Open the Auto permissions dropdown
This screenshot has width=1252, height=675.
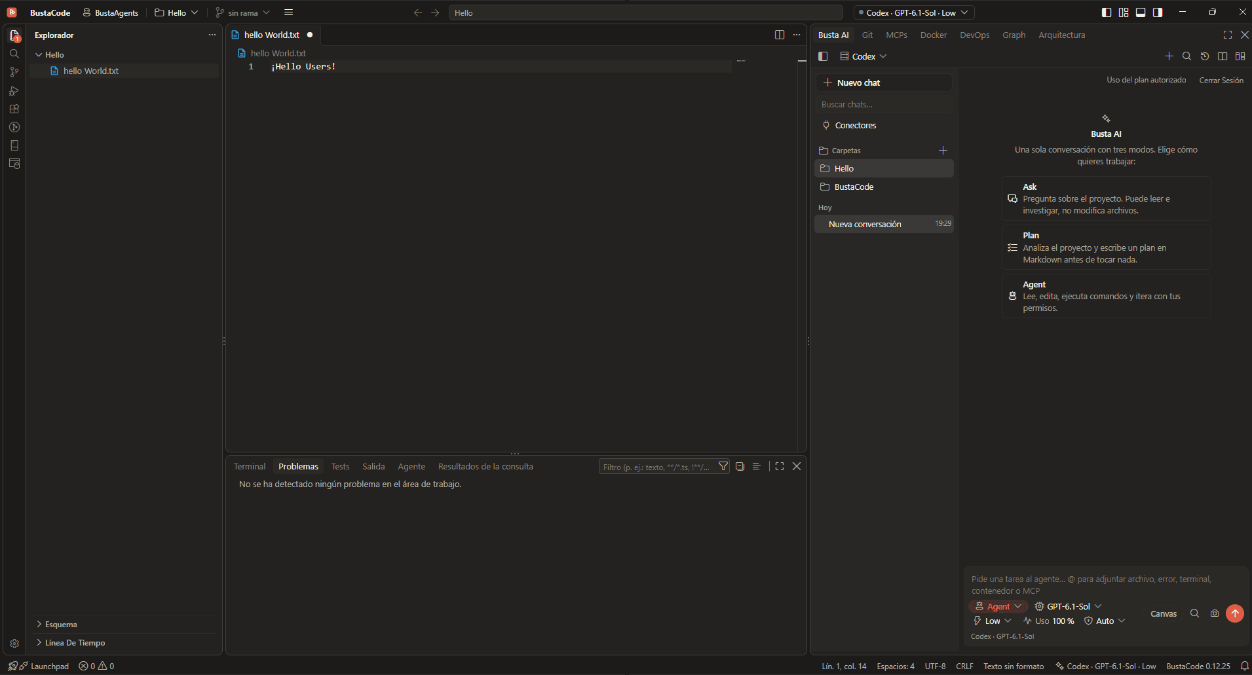pyautogui.click(x=1105, y=621)
